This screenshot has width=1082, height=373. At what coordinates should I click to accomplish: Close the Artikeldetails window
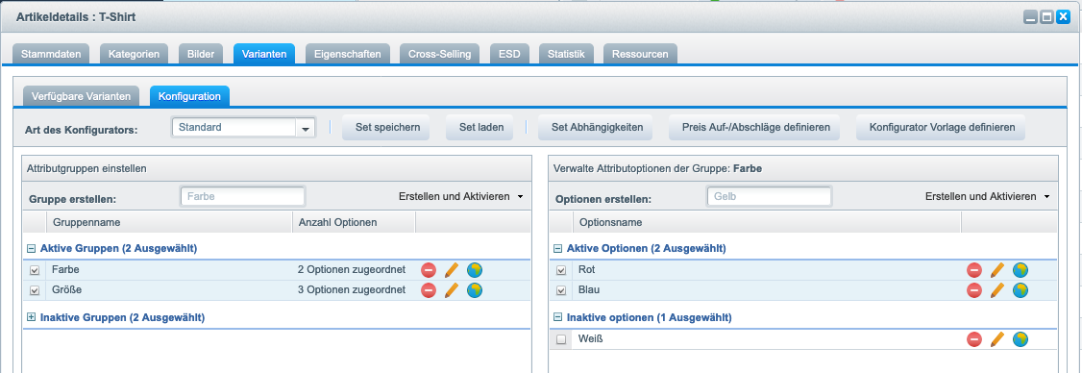(x=1063, y=16)
